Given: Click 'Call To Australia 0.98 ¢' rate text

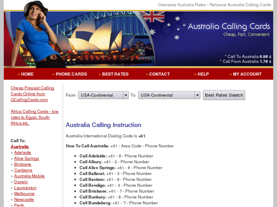Looking at the screenshot, I should pos(248,57).
